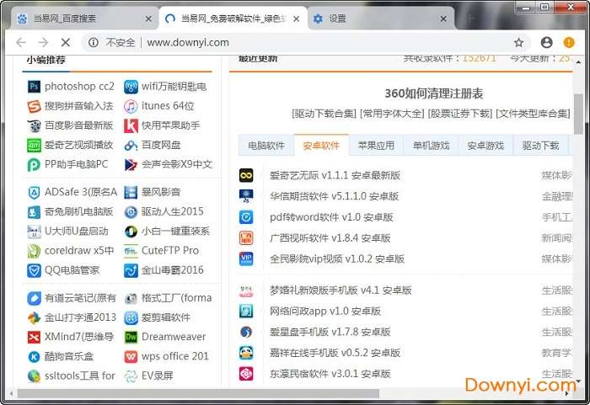Screen dimensions: 590x405
Task: Open 梦婚礼新娘版手机版 v4.1 link
Action: click(x=341, y=290)
